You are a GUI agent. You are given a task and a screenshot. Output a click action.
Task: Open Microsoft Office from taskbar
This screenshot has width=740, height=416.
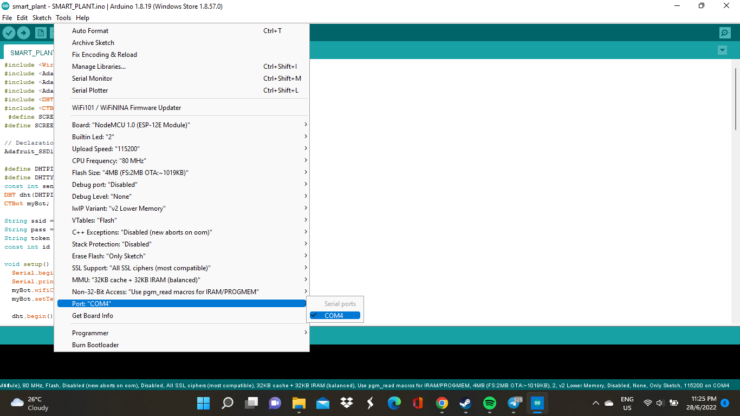point(418,403)
